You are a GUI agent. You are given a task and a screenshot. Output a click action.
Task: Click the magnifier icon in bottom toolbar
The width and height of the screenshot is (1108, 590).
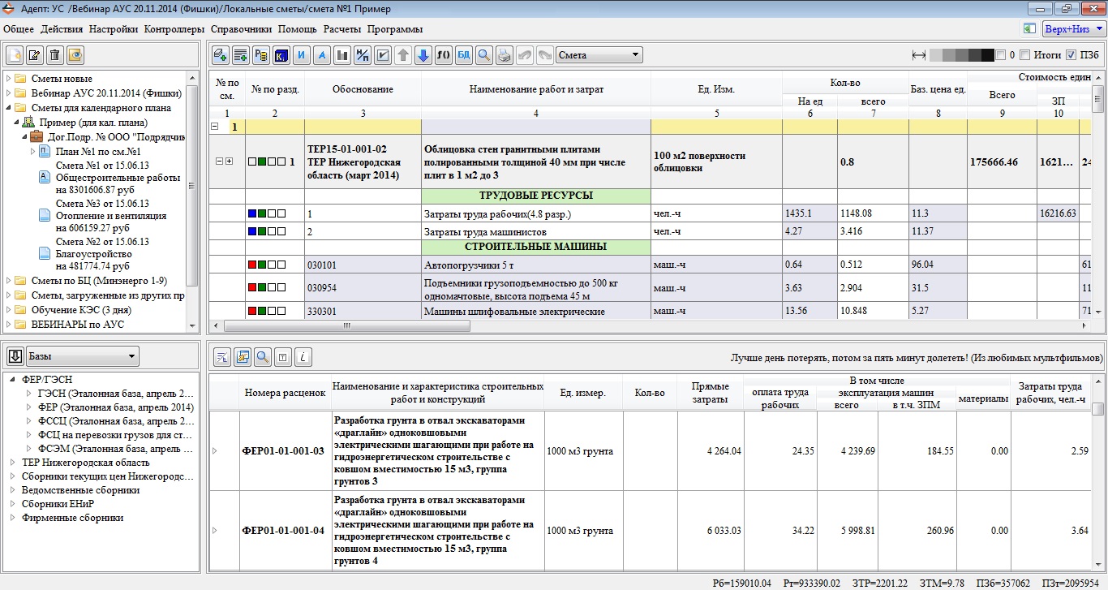pyautogui.click(x=263, y=356)
